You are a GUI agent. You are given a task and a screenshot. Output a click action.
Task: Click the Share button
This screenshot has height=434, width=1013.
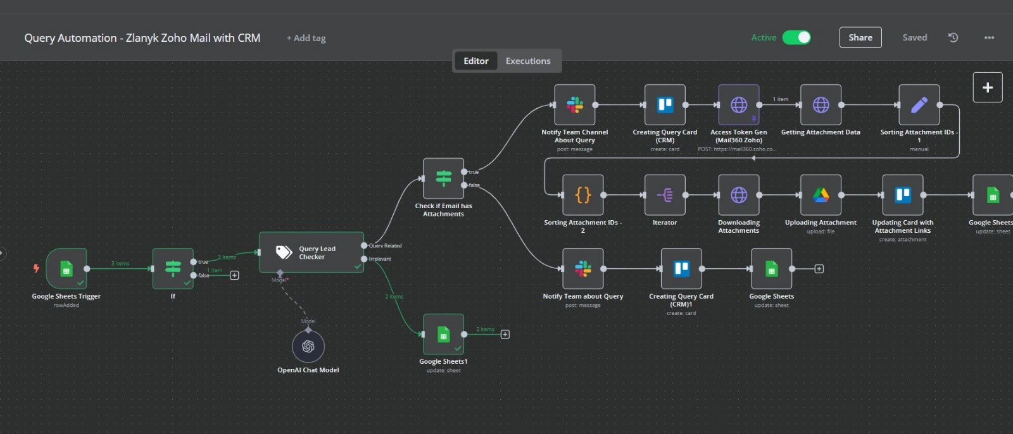(x=860, y=38)
